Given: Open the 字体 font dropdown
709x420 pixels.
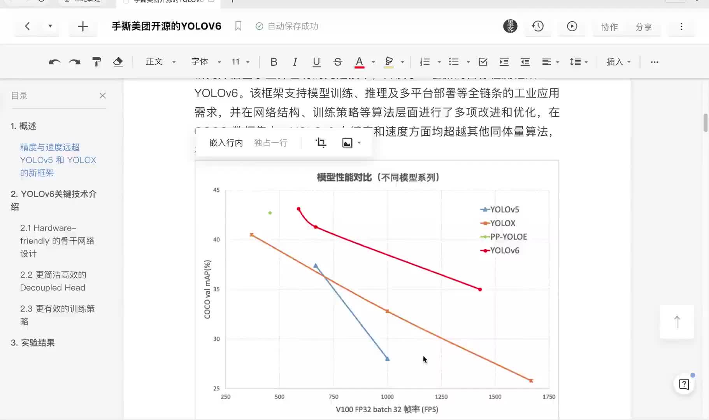Looking at the screenshot, I should pyautogui.click(x=206, y=62).
